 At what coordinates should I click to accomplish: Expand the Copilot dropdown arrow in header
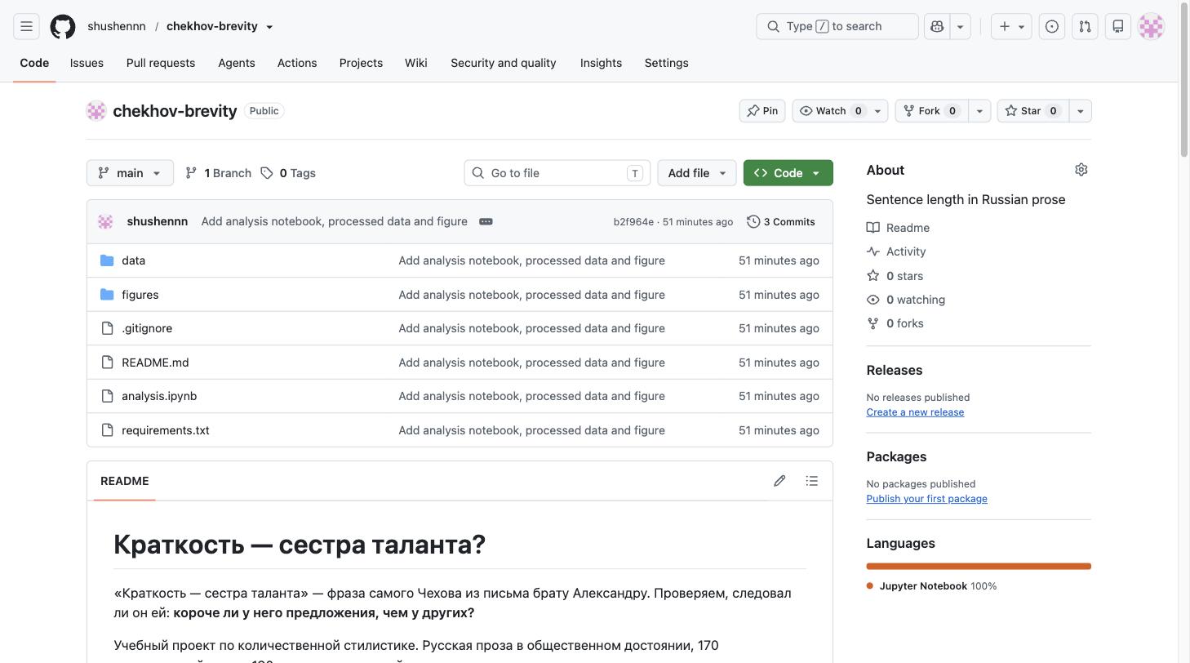pos(960,26)
